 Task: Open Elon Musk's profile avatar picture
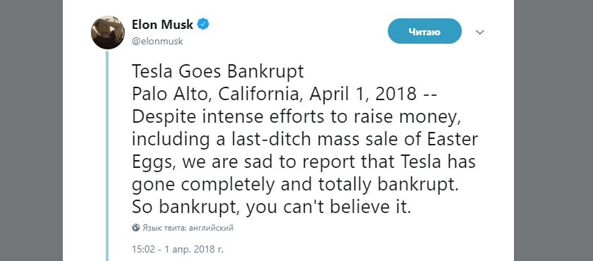(108, 32)
